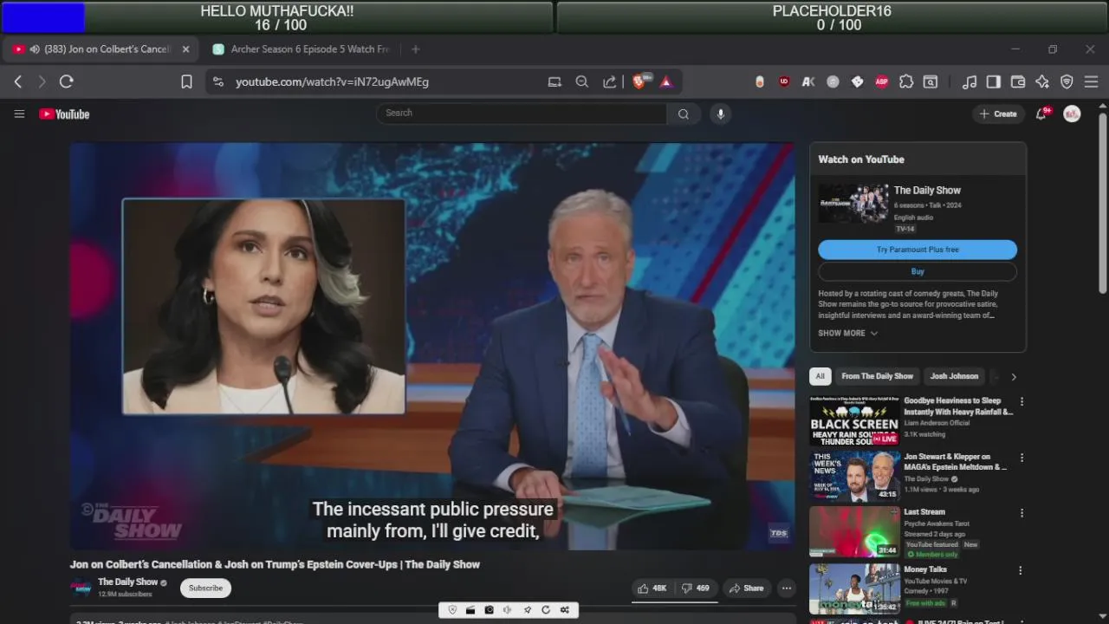Open a new browser tab with plus
Image resolution: width=1109 pixels, height=624 pixels.
(x=415, y=49)
